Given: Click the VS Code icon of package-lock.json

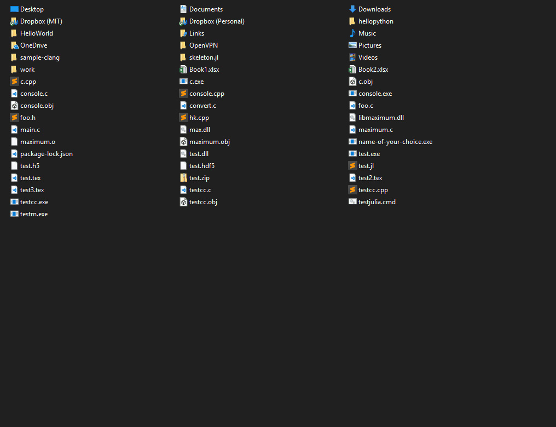Looking at the screenshot, I should coord(14,154).
